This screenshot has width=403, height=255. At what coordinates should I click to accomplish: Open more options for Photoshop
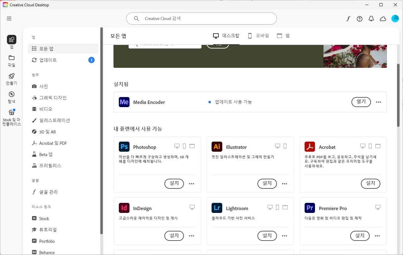tap(191, 184)
